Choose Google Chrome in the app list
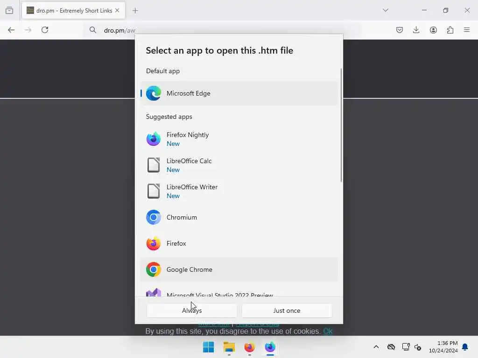Viewport: 478px width, 358px height. [239, 269]
